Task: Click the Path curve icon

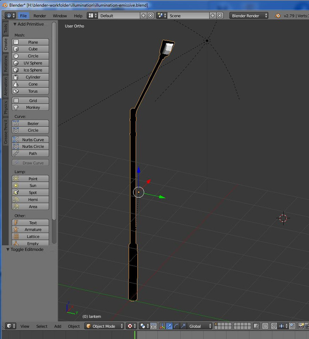Action: click(x=16, y=153)
